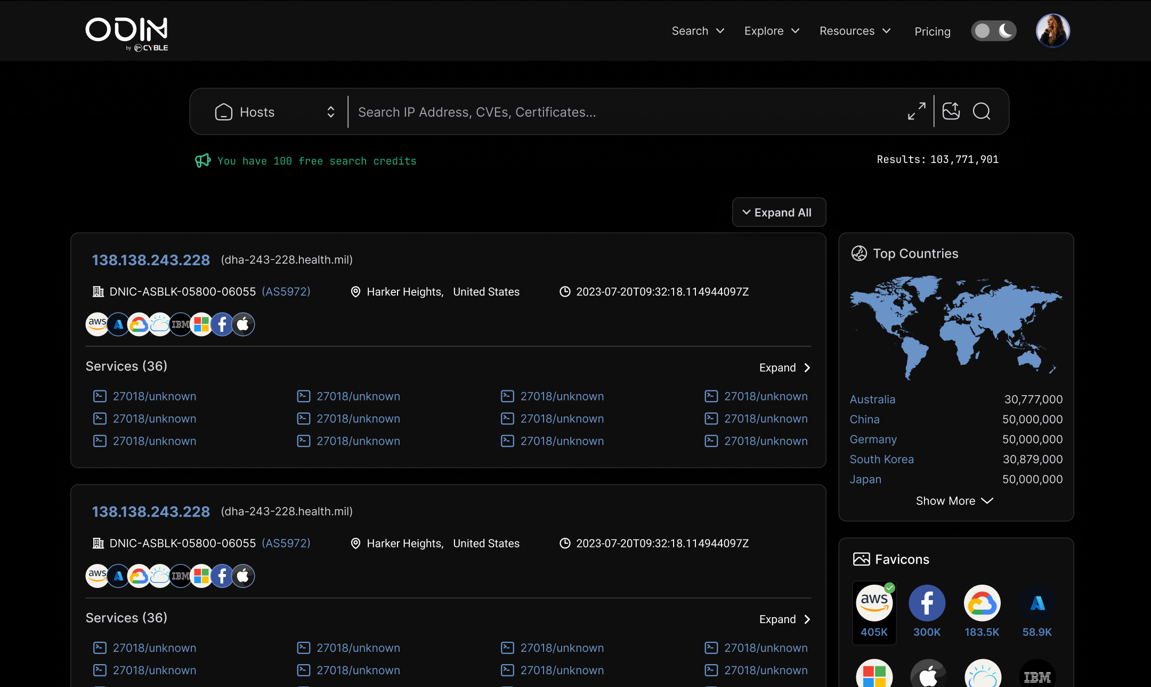Viewport: 1151px width, 687px height.
Task: Open the Explore menu
Action: click(772, 31)
